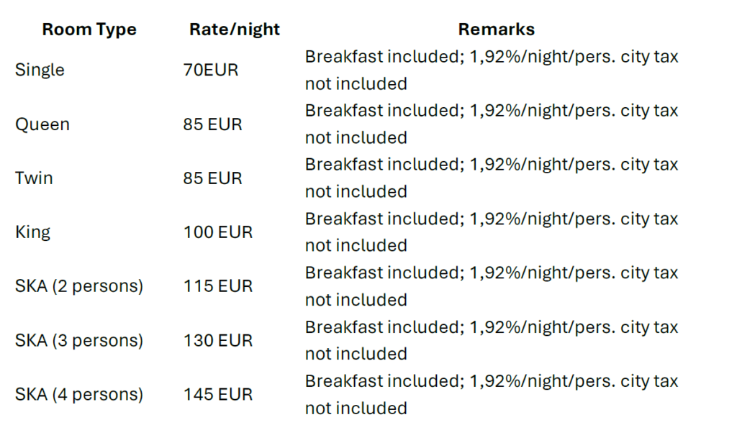Select the Queen room type cell
Image resolution: width=737 pixels, height=425 pixels.
point(42,124)
